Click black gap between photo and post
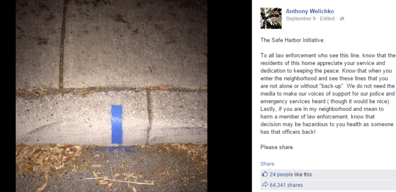This screenshot has height=192, width=396. tap(229, 96)
